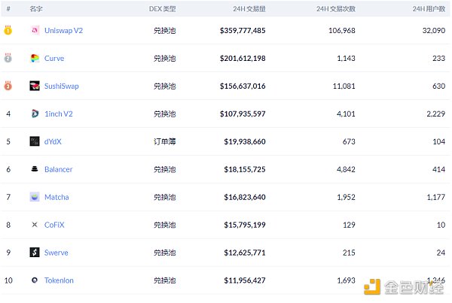Click the 兑换池 type cell for Curve
The height and width of the screenshot is (303, 452).
tap(164, 59)
